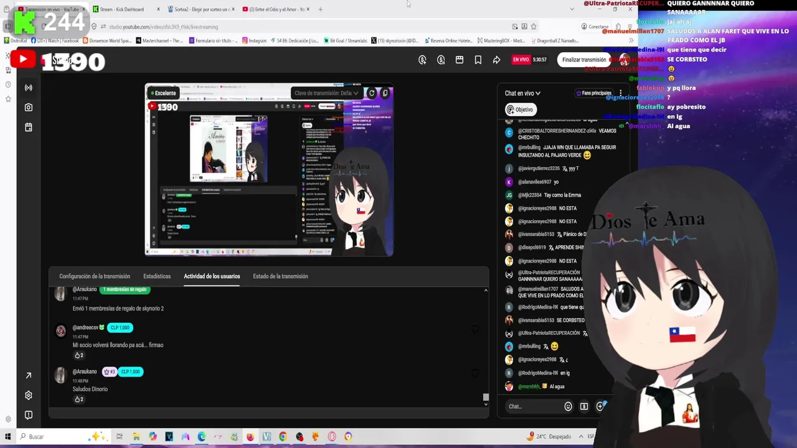Click 'Finalizar transmisión' button
Image resolution: width=797 pixels, height=448 pixels.
coord(584,60)
